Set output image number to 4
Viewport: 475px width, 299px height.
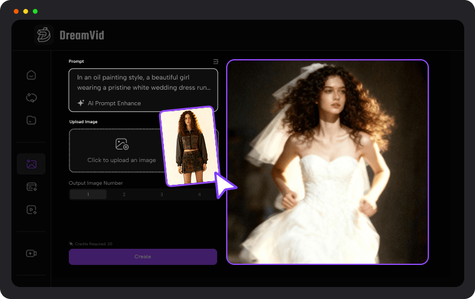pos(199,194)
